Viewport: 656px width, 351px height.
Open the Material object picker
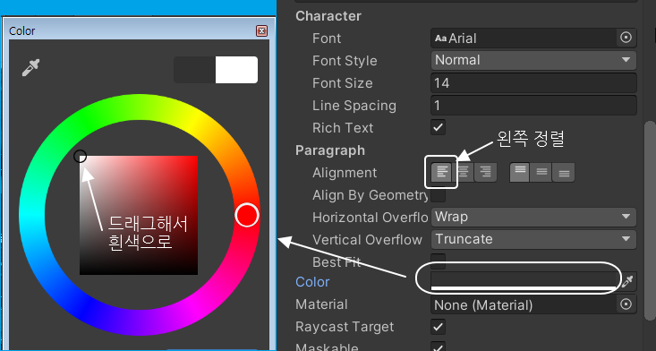[x=626, y=304]
